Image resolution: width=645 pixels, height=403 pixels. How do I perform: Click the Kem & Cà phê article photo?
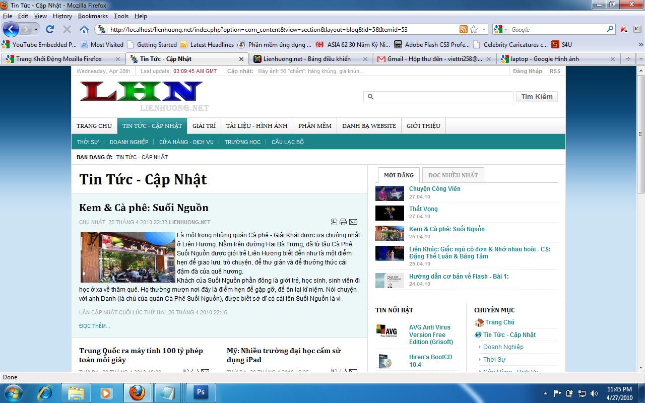pos(128,257)
